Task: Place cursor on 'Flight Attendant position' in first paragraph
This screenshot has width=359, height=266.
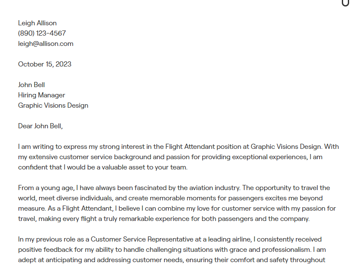Action: pyautogui.click(x=205, y=147)
